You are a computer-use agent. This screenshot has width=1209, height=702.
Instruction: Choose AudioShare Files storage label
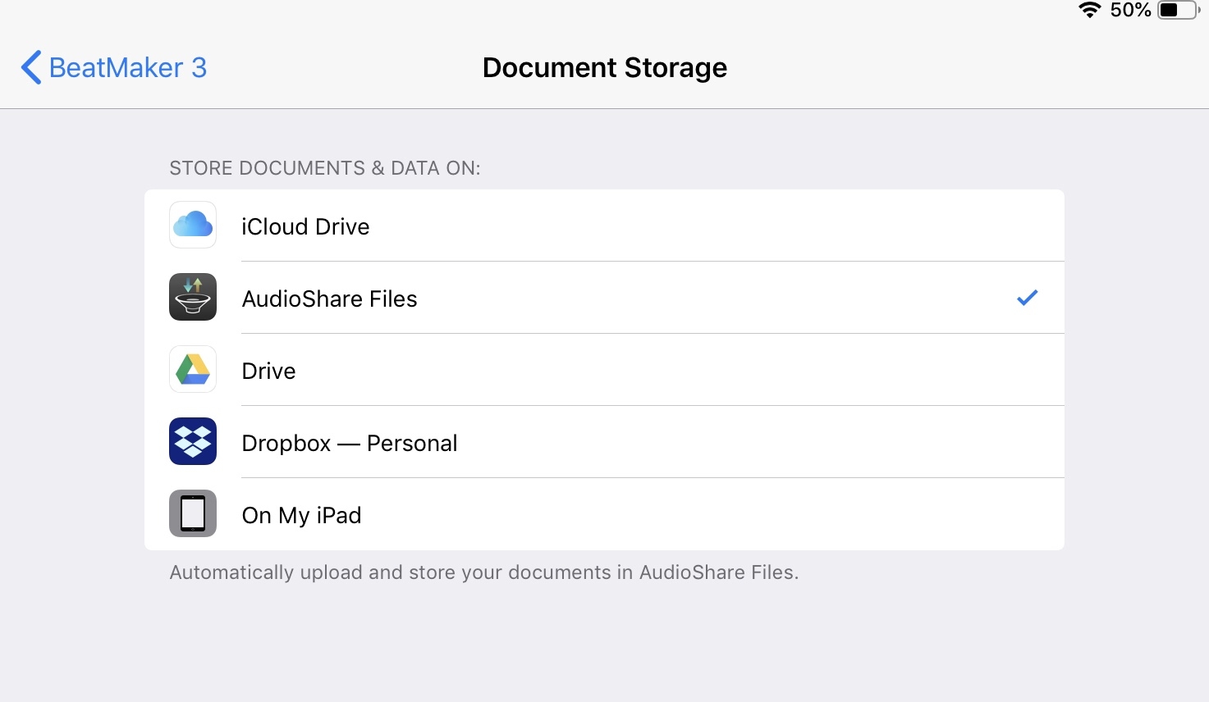[329, 299]
